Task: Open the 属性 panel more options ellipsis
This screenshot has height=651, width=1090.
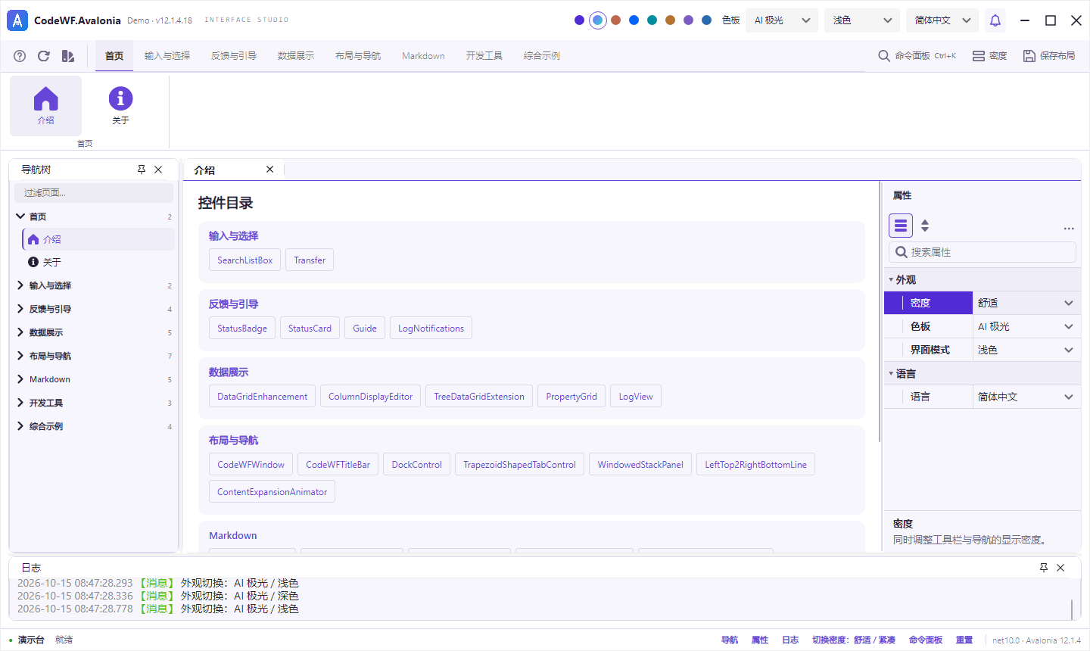Action: point(1069,228)
